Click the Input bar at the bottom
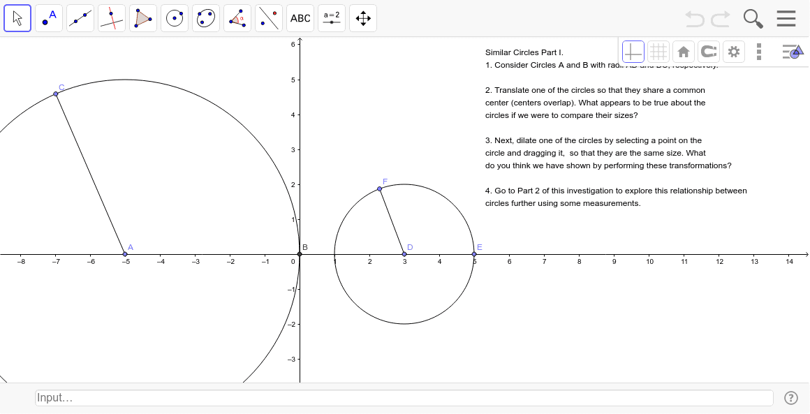810x414 pixels. [405, 397]
